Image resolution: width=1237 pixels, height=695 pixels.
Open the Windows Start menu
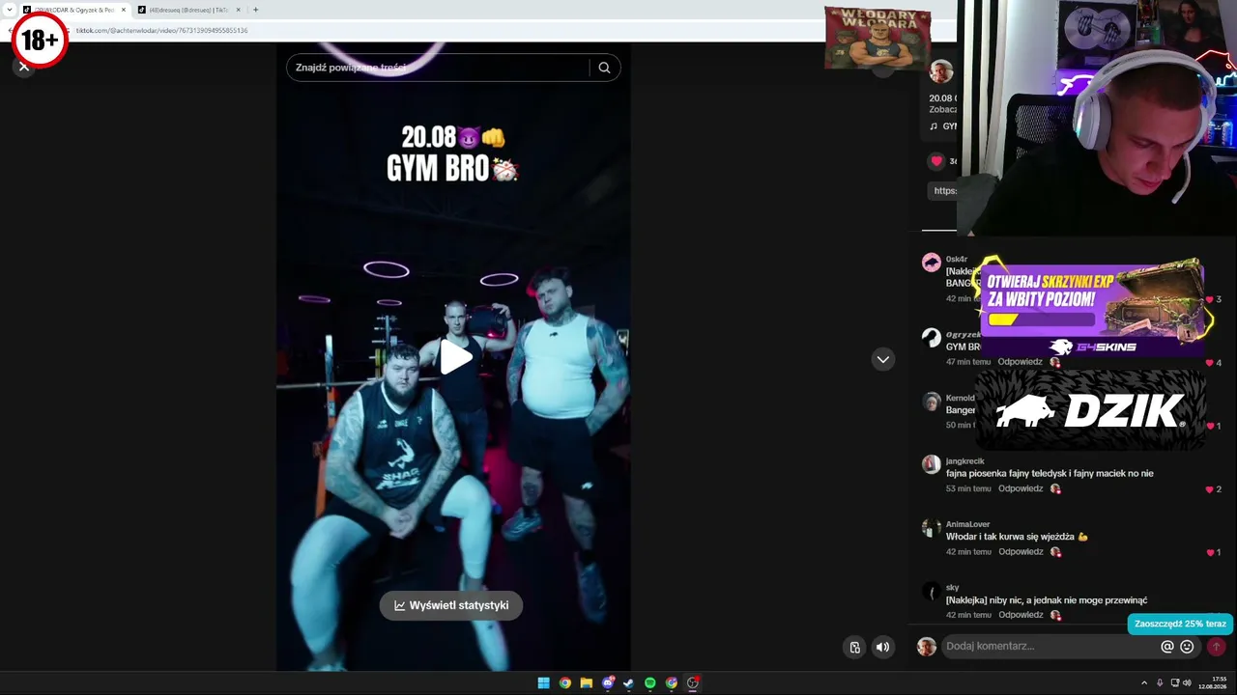pyautogui.click(x=543, y=683)
